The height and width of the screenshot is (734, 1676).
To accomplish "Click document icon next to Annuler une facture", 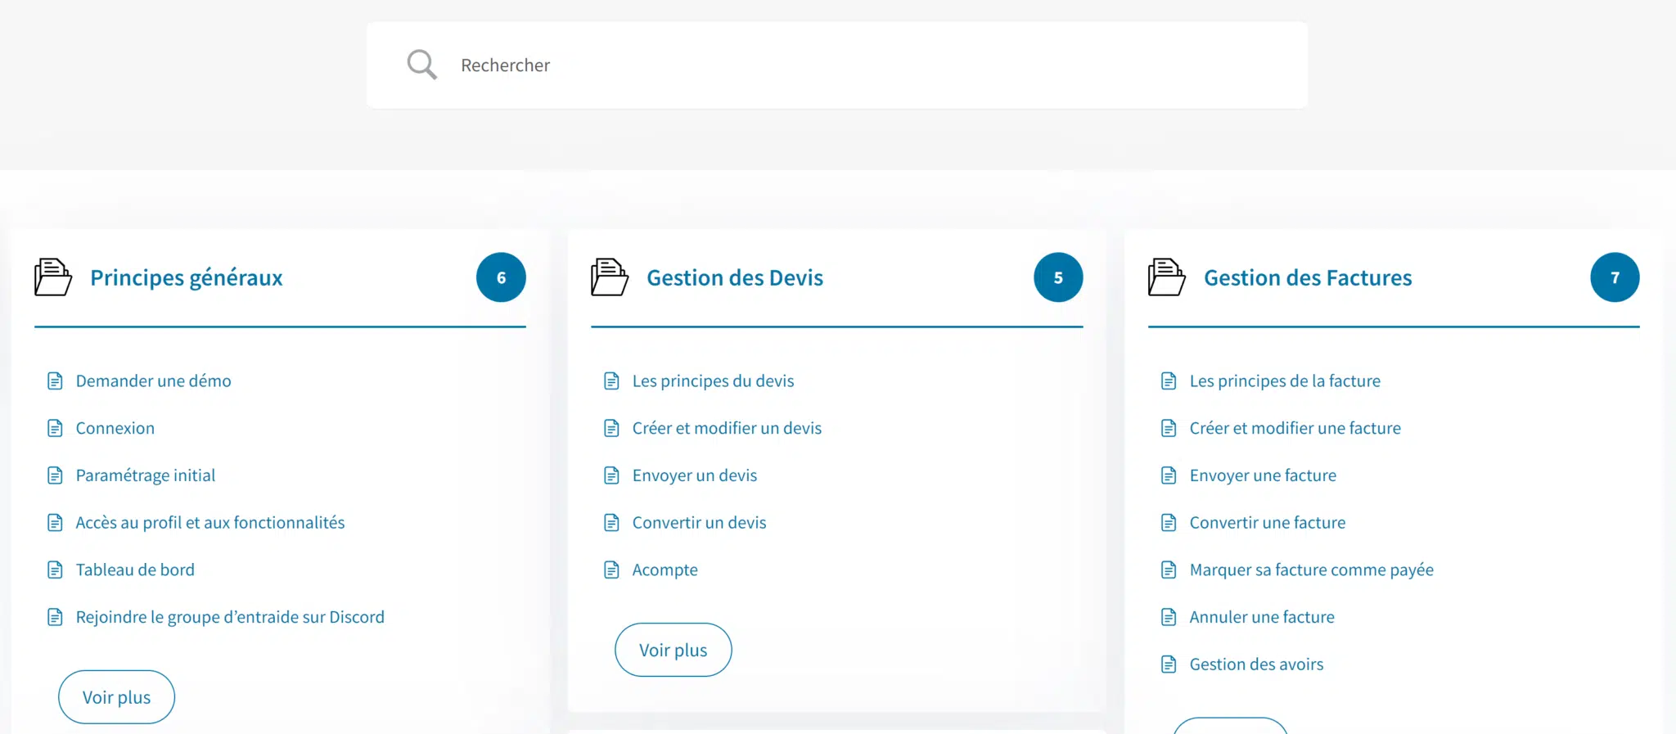I will coord(1169,617).
